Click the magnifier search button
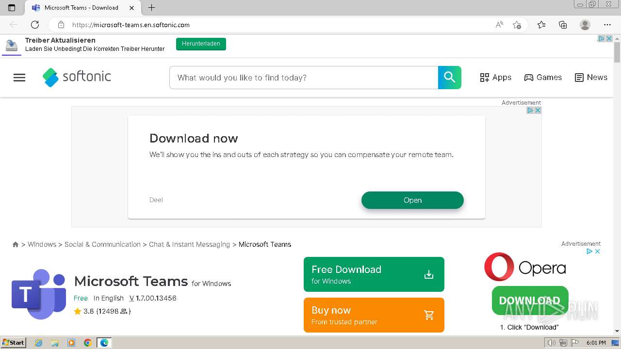Screen dimensions: 621x349 [x=450, y=78]
